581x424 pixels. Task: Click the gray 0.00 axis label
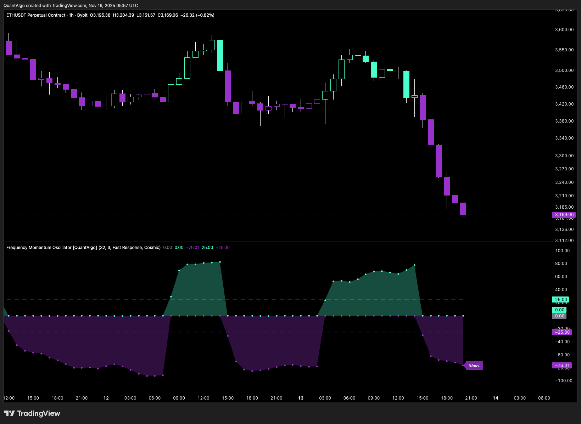click(559, 316)
